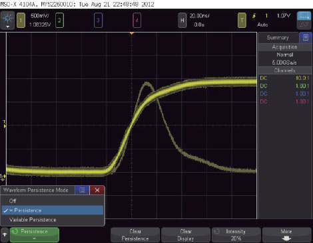Open the trigger T settings button
The width and height of the screenshot is (313, 243).
tap(242, 21)
